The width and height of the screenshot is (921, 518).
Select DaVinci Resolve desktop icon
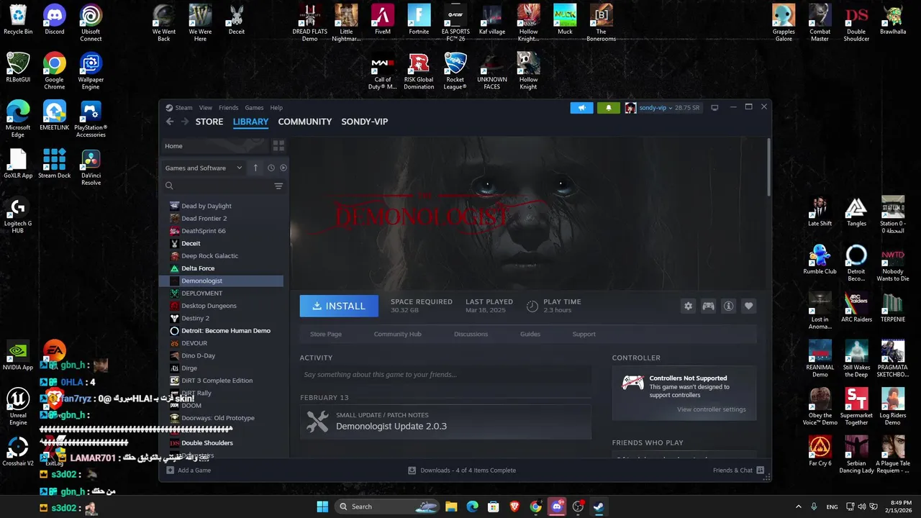[x=91, y=167]
